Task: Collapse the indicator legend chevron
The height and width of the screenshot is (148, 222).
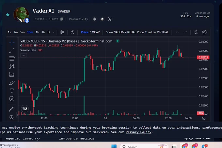Action: (x=24, y=55)
